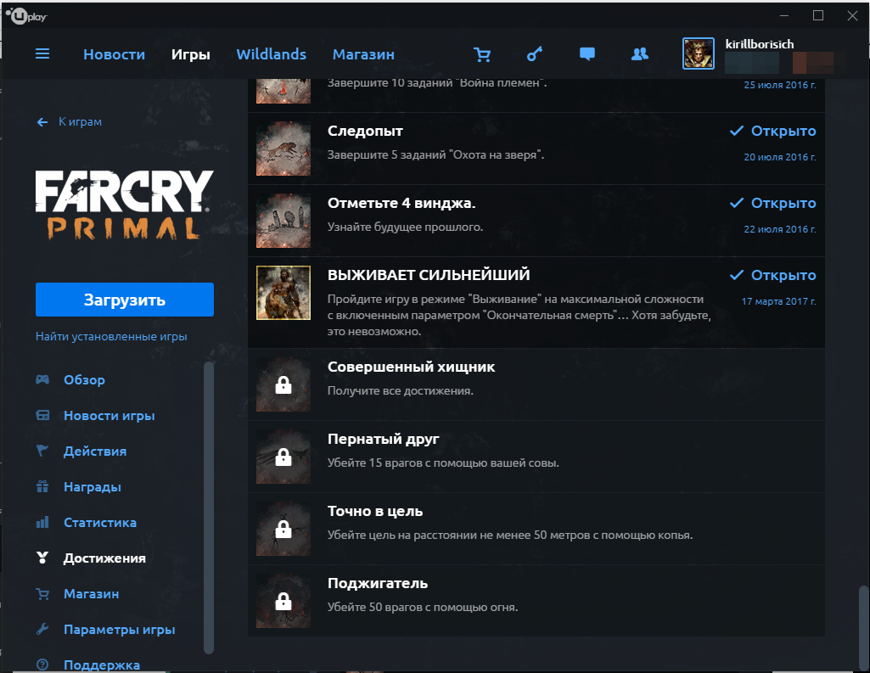Open the Wildlands tab

(272, 54)
